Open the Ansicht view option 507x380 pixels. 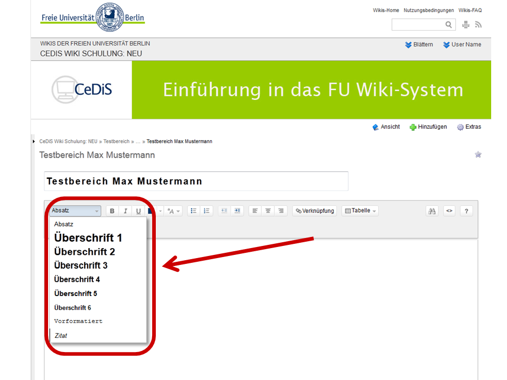click(386, 127)
